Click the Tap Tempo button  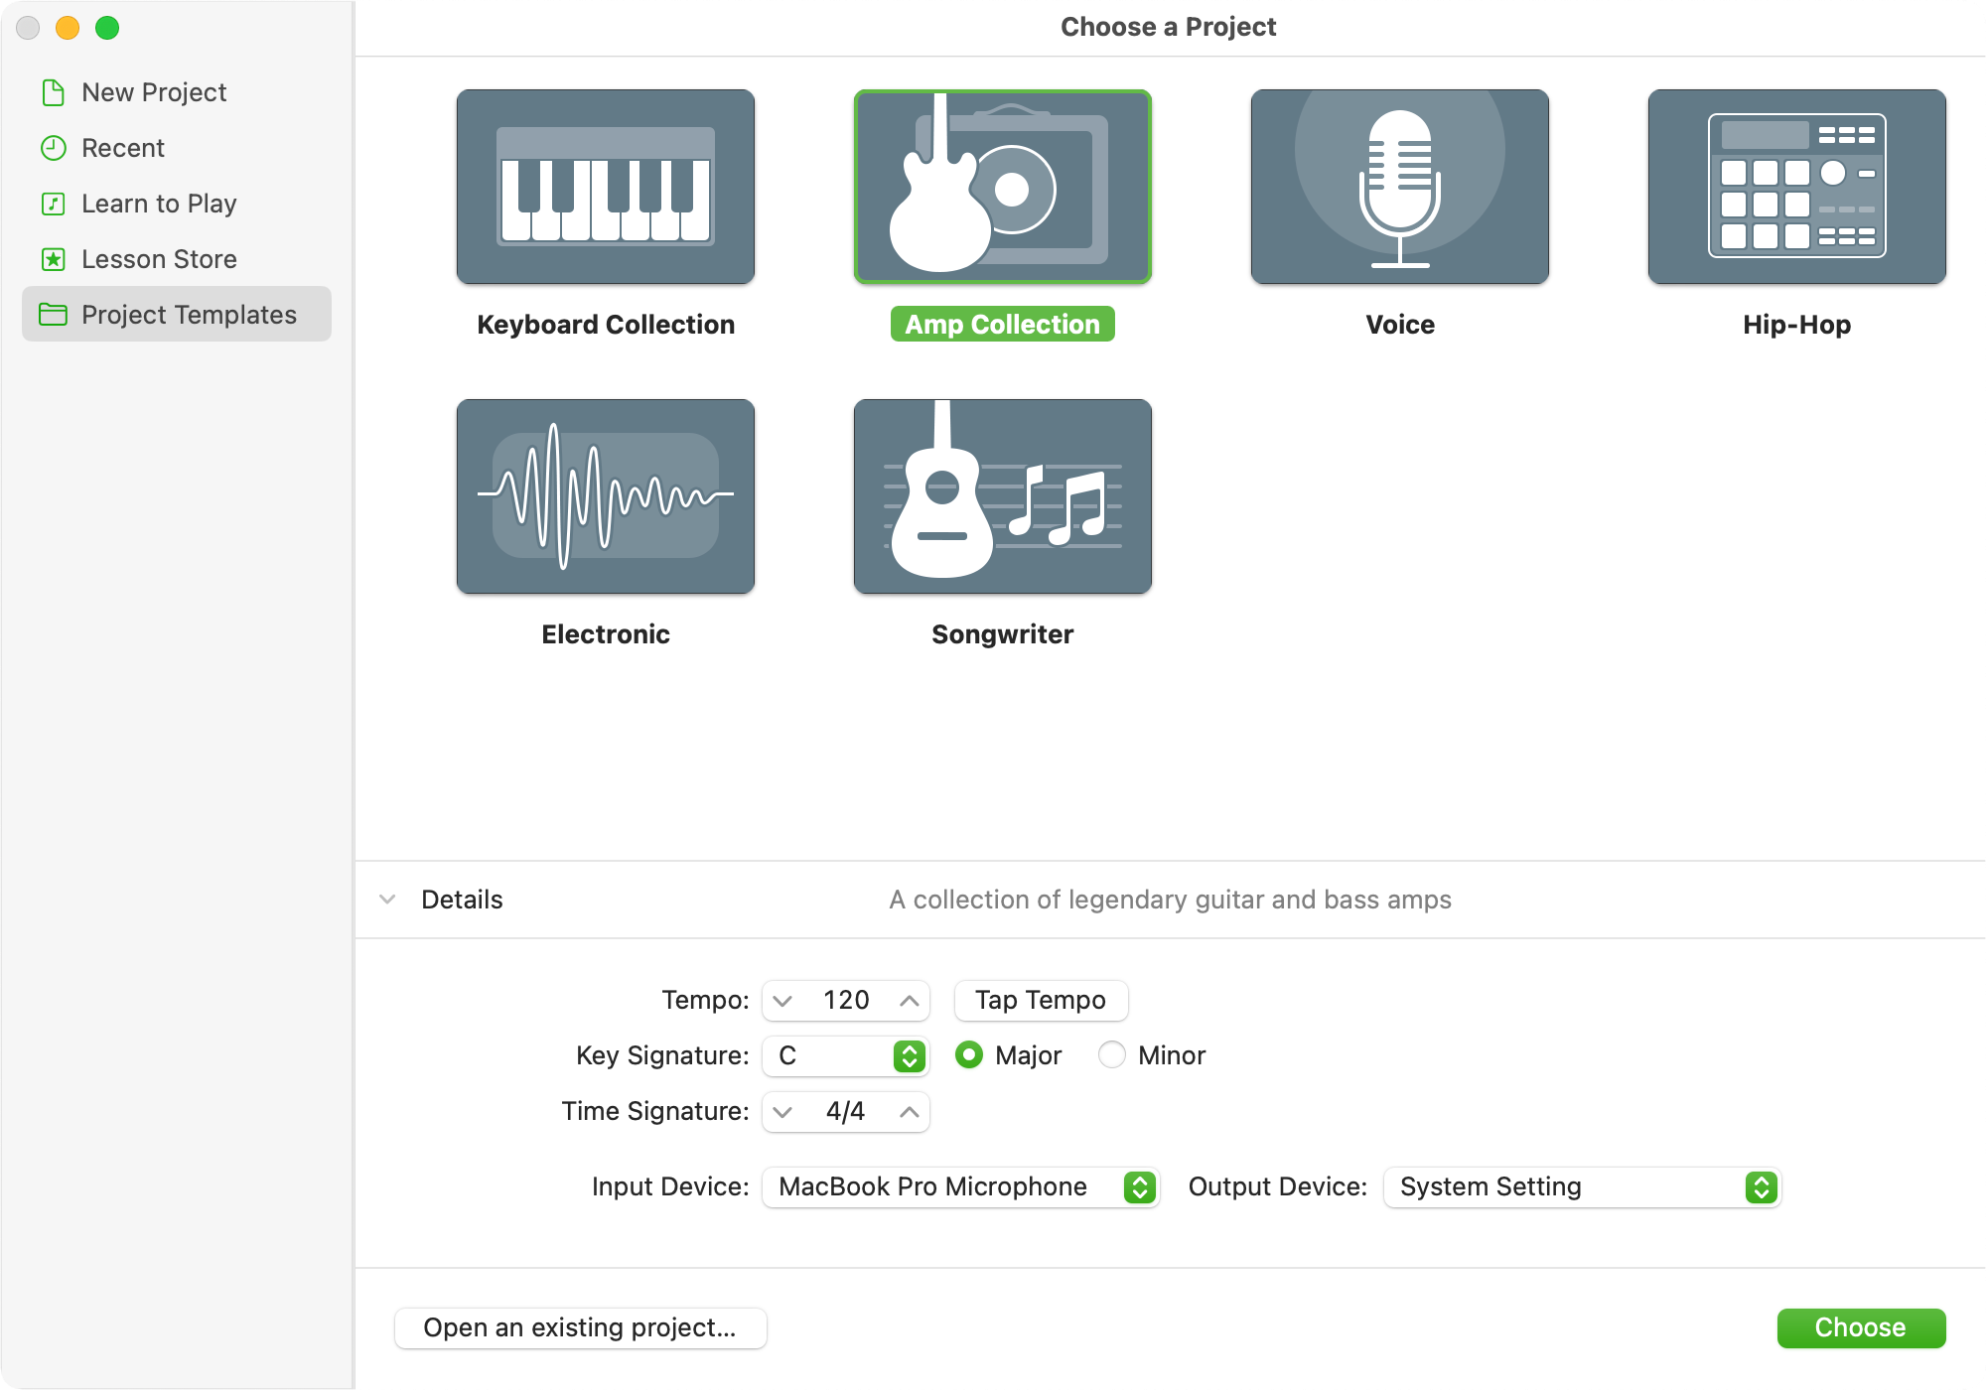pyautogui.click(x=1041, y=1000)
